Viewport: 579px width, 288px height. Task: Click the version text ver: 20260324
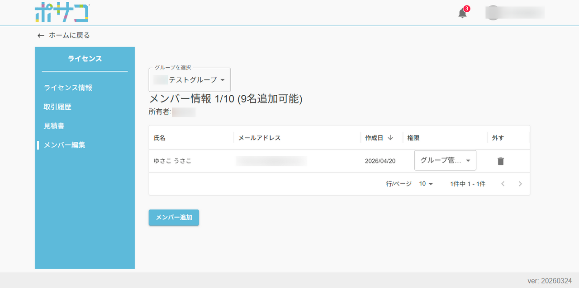(x=550, y=280)
